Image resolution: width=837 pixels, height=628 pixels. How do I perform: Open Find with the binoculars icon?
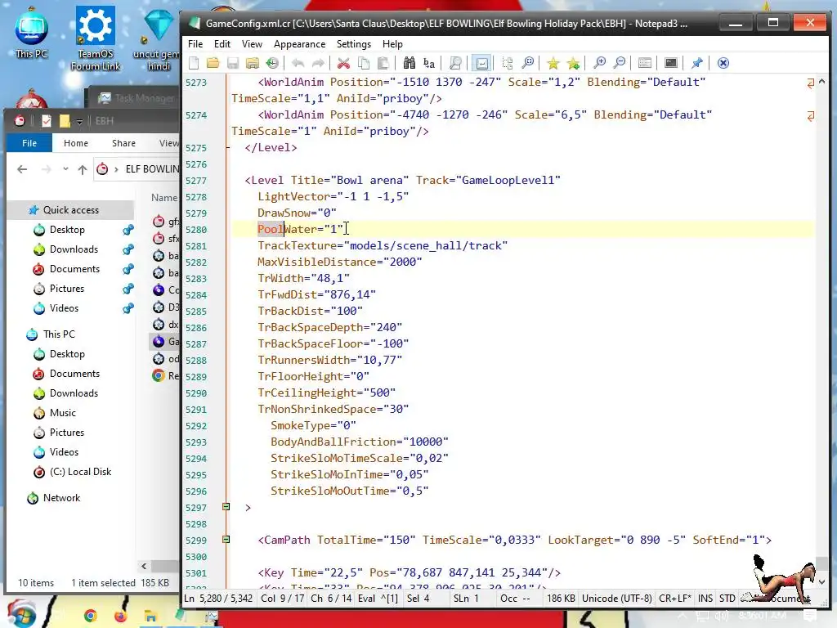pyautogui.click(x=410, y=63)
